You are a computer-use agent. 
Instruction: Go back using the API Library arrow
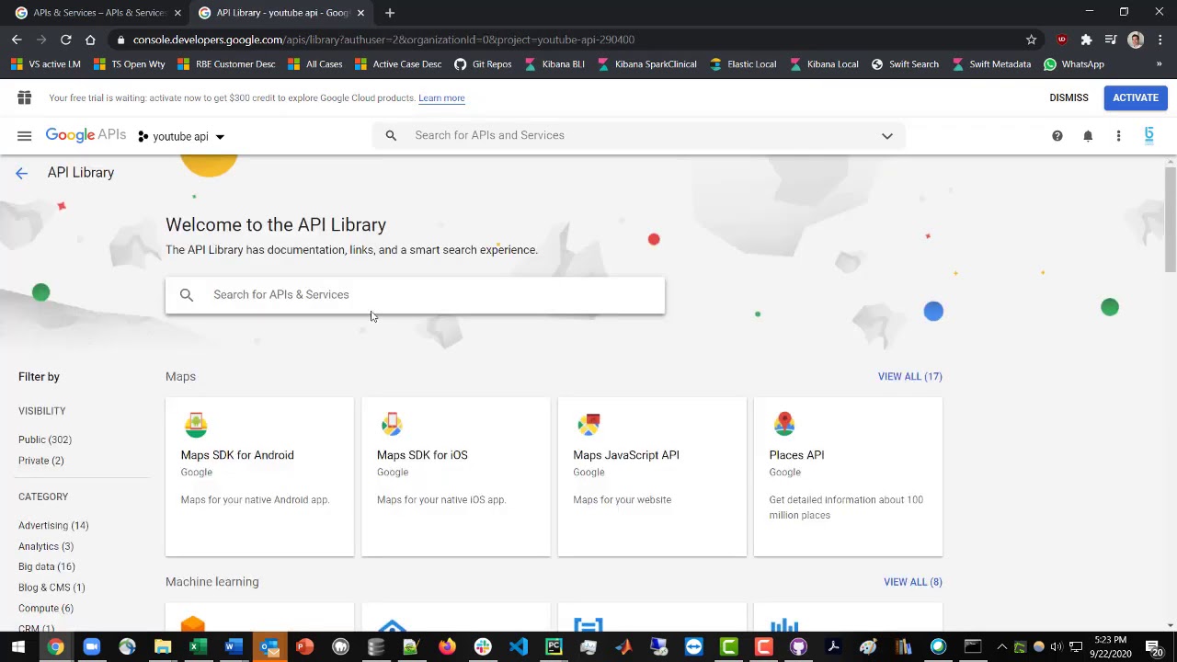click(21, 173)
